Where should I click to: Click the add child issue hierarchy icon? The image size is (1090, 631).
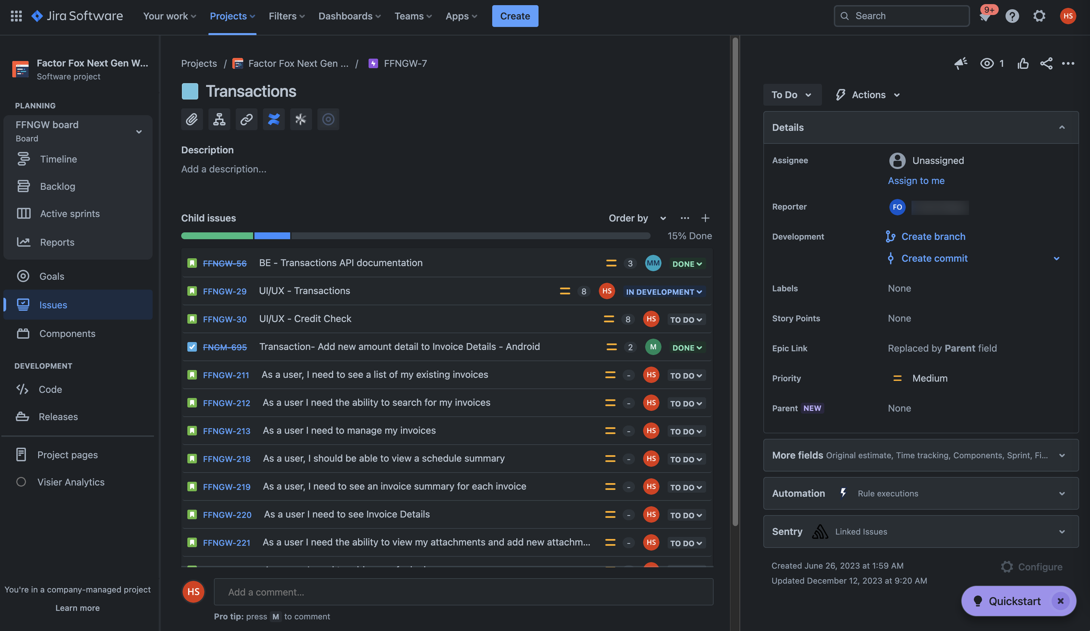point(219,119)
